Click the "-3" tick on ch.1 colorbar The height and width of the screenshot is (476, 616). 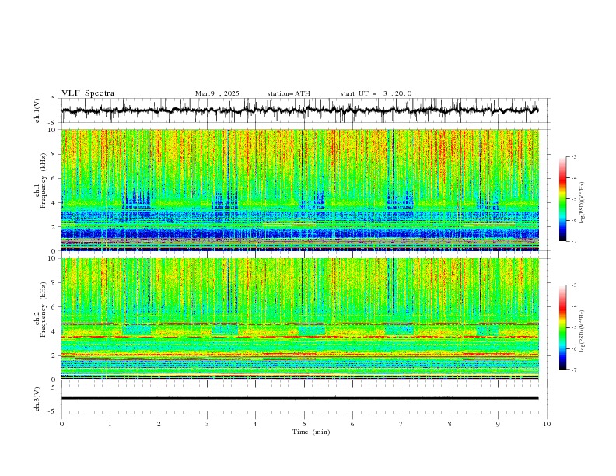click(574, 156)
